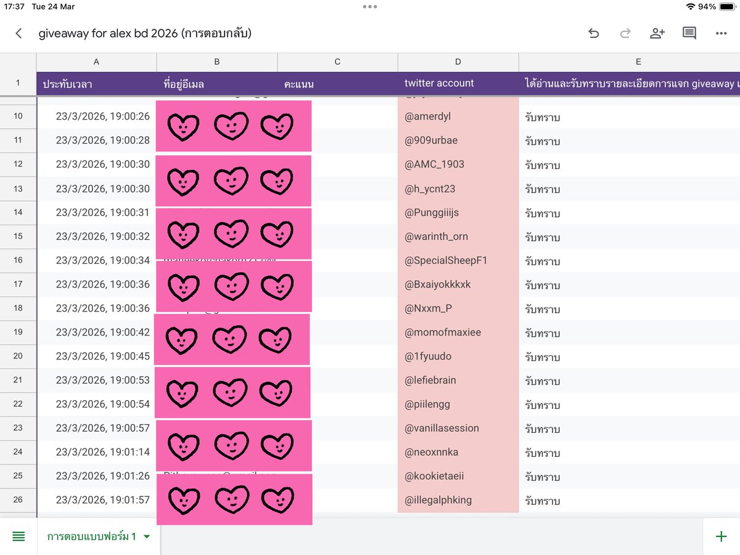Select timestamp cell 23/3/2026, 19:01:26
This screenshot has height=555, width=740.
[x=96, y=476]
